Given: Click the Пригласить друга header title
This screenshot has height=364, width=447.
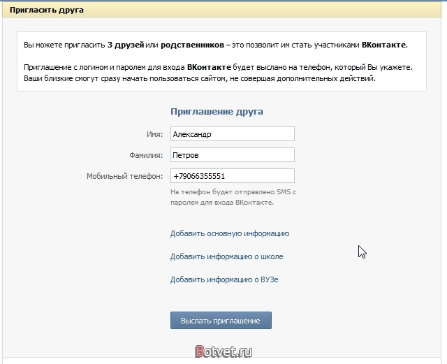Looking at the screenshot, I should (47, 10).
